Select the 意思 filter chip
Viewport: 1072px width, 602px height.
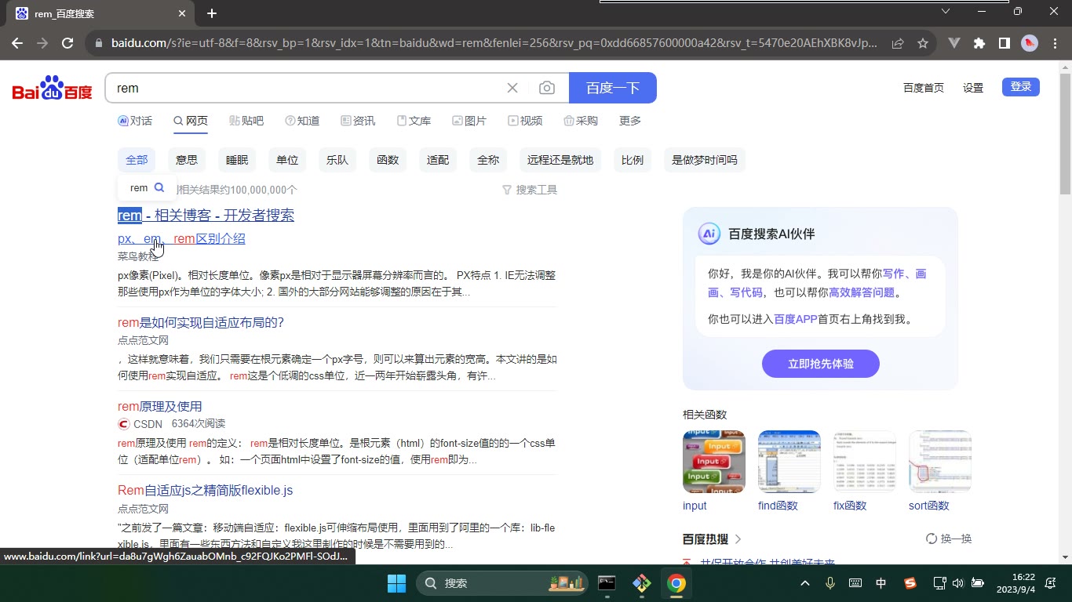[x=187, y=160]
